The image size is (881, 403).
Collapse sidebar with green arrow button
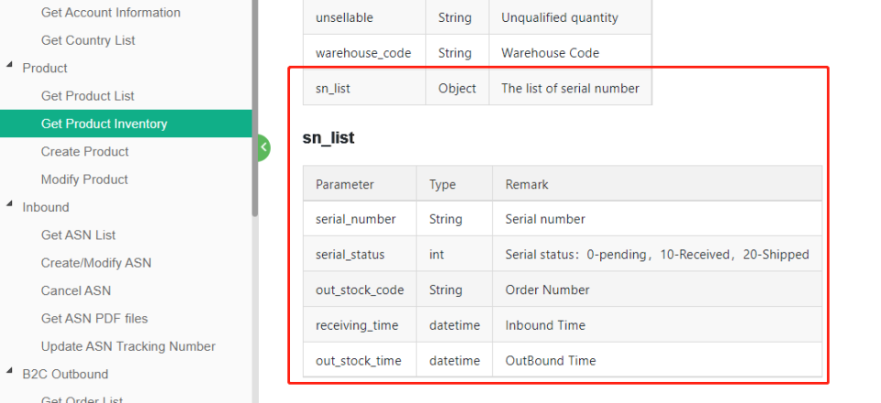(263, 148)
